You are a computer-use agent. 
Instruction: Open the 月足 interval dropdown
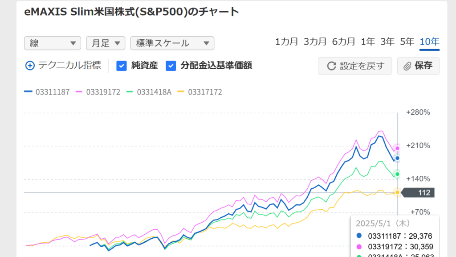pos(106,43)
